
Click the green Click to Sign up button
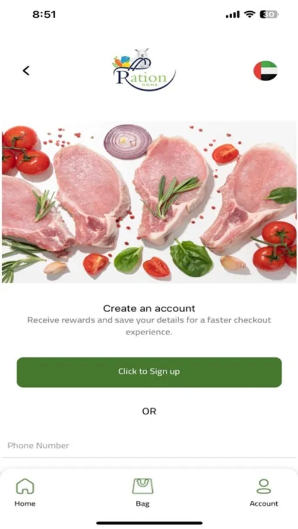(149, 372)
